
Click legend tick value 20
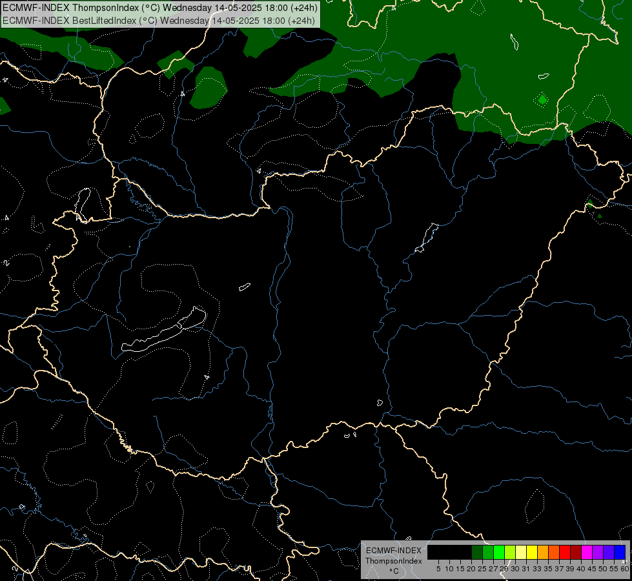coord(471,569)
